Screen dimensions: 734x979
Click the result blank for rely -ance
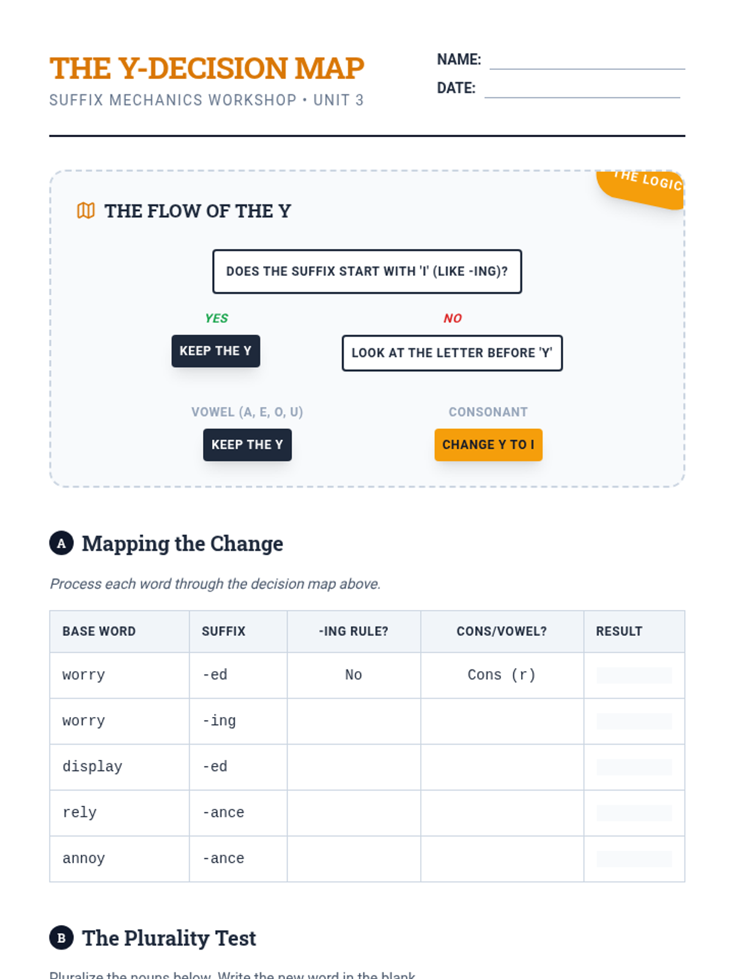[634, 813]
